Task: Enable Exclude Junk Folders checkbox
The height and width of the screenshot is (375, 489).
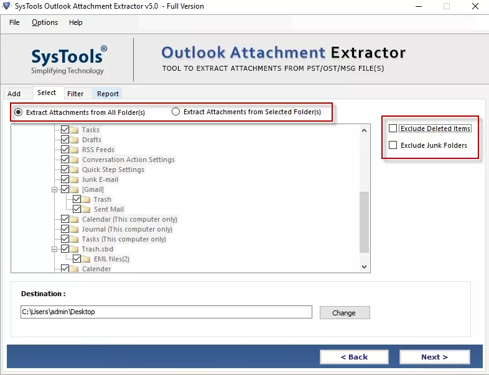Action: point(393,145)
